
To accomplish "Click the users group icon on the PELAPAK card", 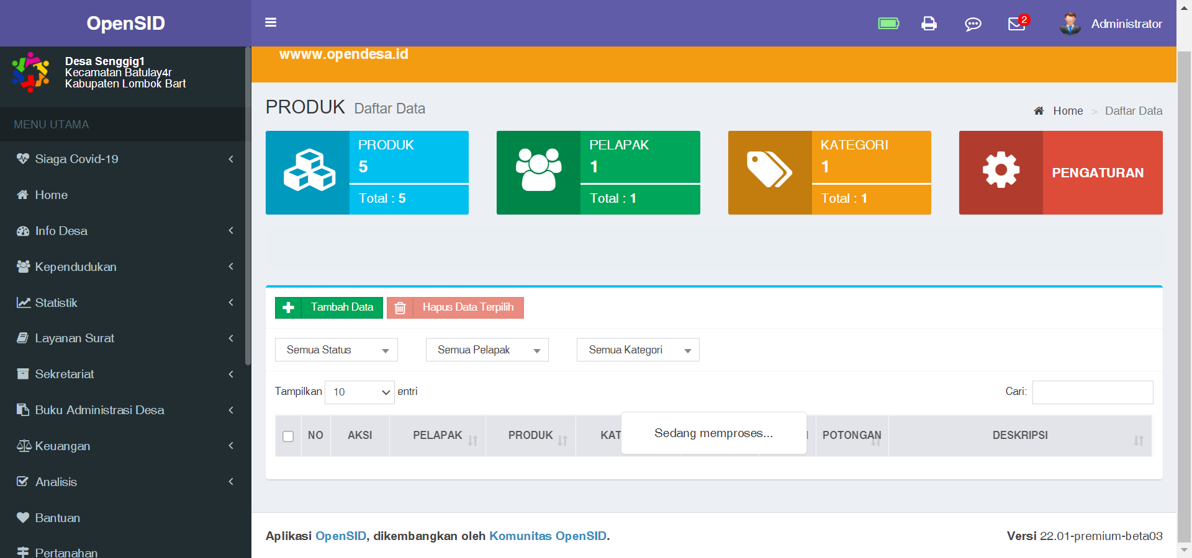I will [x=538, y=169].
